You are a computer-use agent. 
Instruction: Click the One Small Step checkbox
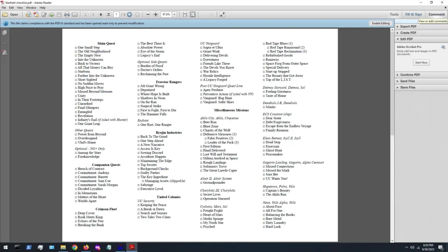[76, 48]
